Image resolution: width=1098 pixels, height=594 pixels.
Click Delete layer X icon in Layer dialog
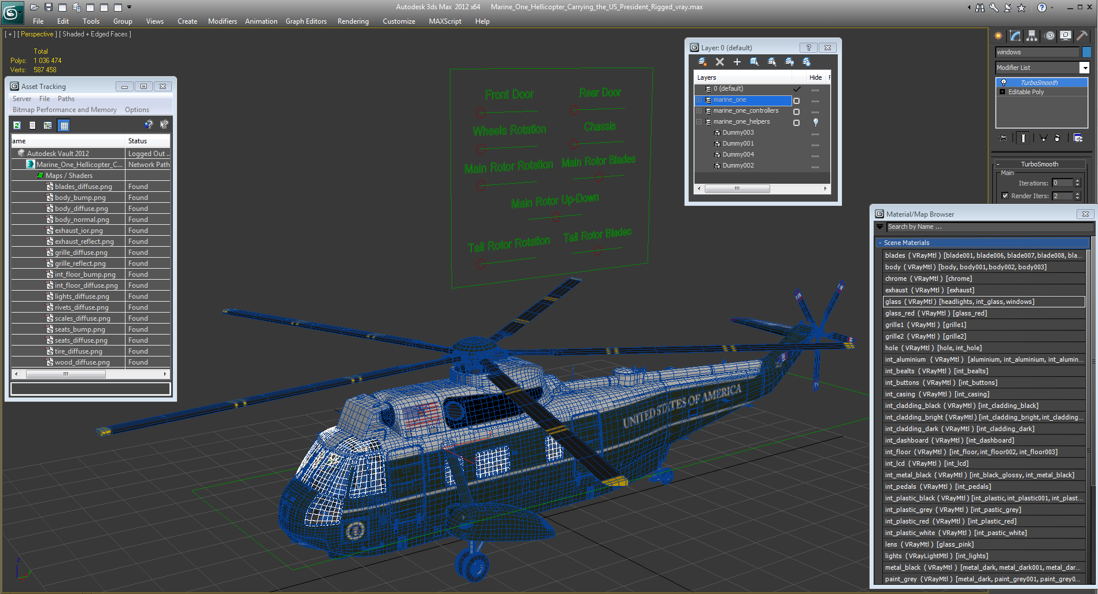pos(720,62)
